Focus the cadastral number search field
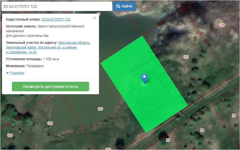This screenshot has height=150, width=240. pyautogui.click(x=56, y=6)
